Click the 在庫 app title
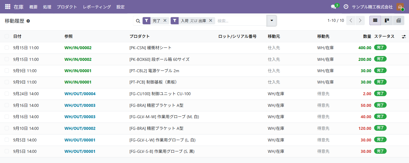Viewport: 409px width, 163px height. 19,7
